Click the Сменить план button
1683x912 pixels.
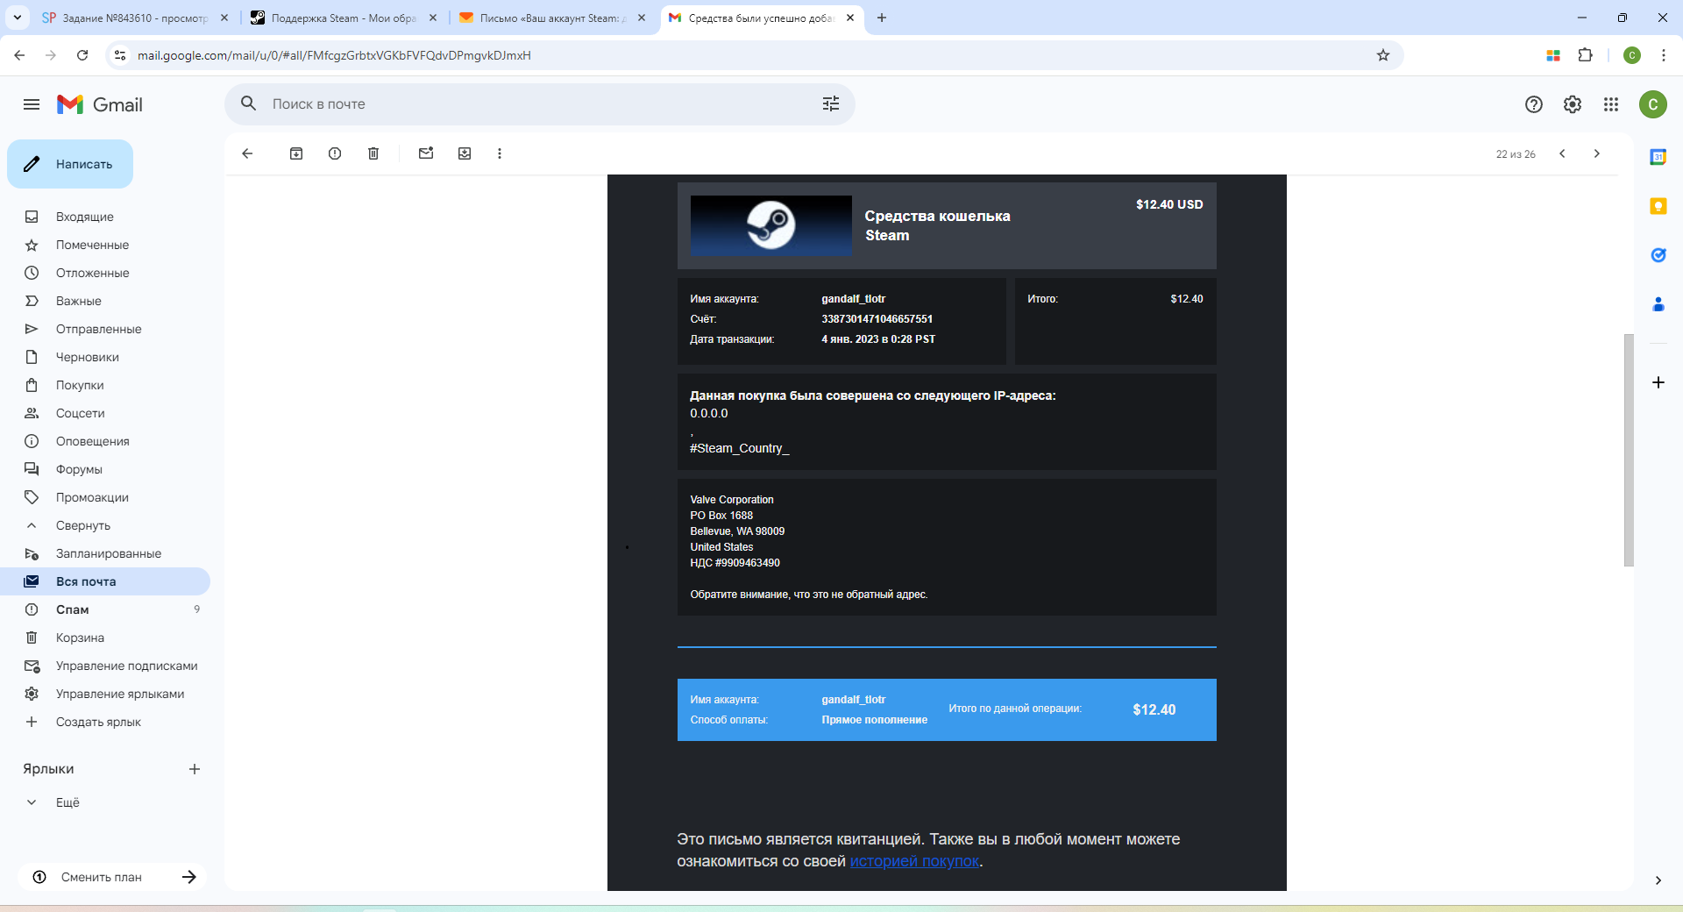click(x=112, y=877)
